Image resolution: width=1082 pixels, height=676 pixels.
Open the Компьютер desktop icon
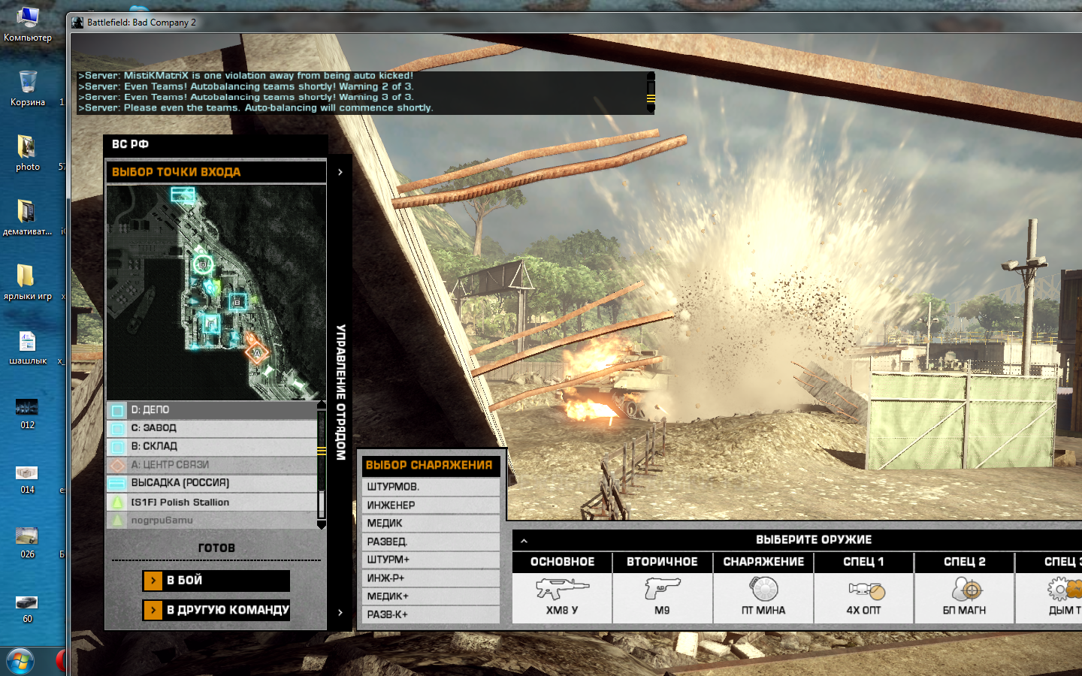(28, 24)
